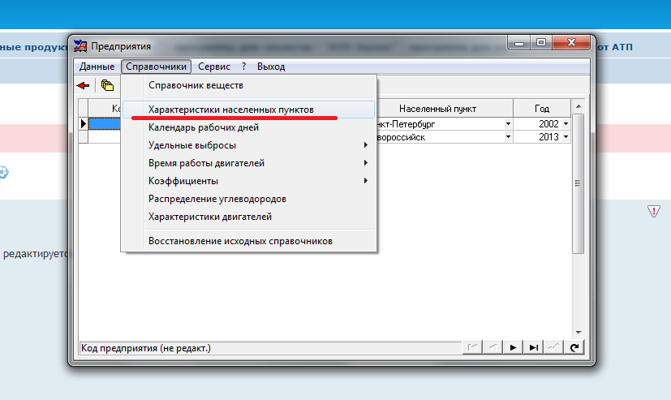671x400 pixels.
Task: Open the Новороссийск city dropdown
Action: pyautogui.click(x=508, y=137)
